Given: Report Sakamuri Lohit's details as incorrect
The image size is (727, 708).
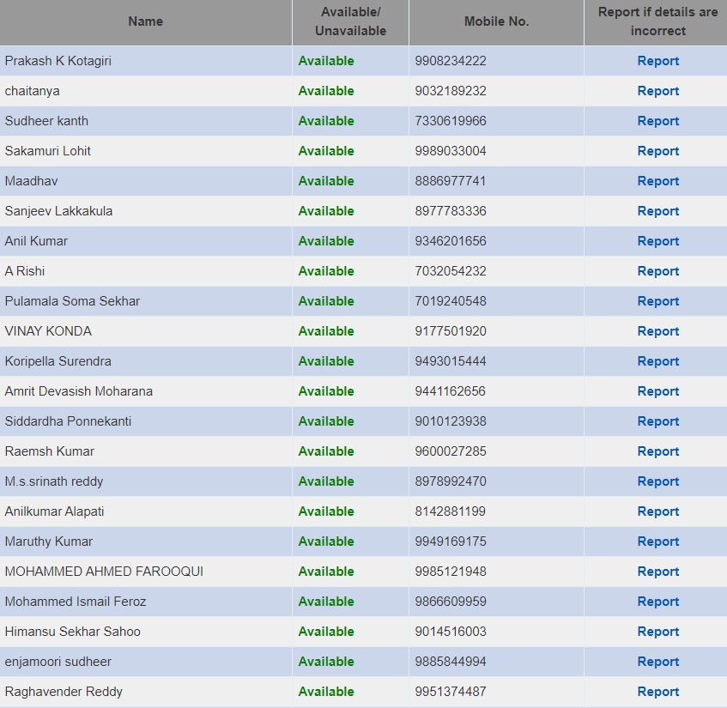Looking at the screenshot, I should click(658, 151).
